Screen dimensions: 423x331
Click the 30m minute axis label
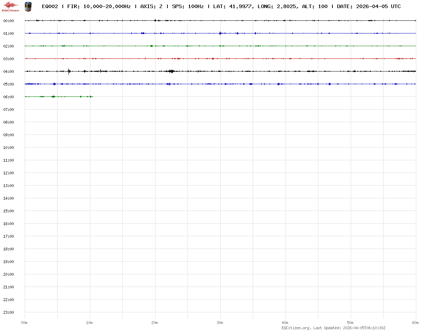tap(220, 323)
